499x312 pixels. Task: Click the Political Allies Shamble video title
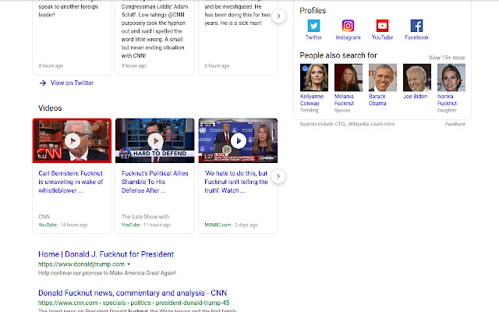pyautogui.click(x=154, y=182)
